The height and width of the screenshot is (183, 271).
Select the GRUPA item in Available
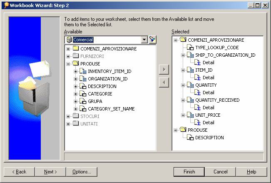coord(95,101)
